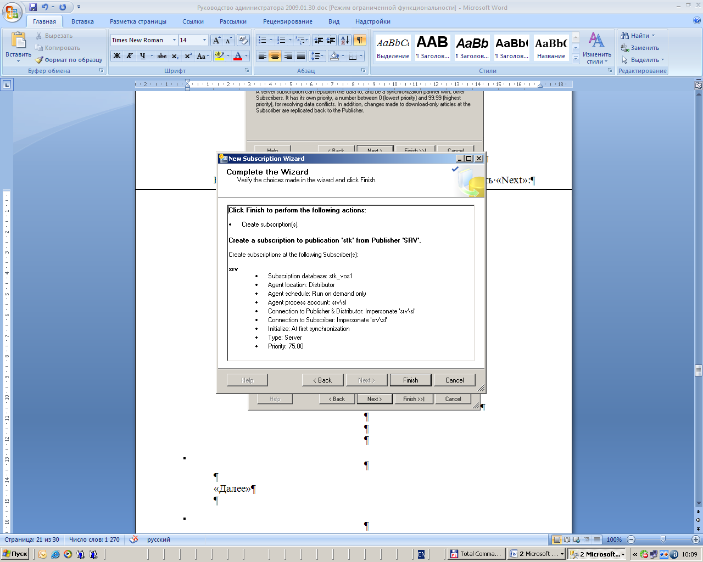Justify paragraph text
The image size is (703, 562).
click(x=300, y=56)
